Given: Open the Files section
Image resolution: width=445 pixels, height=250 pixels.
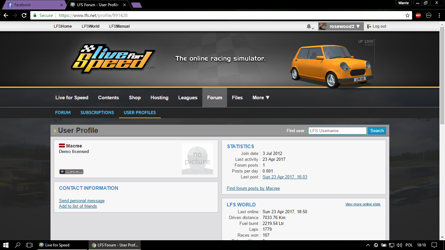Looking at the screenshot, I should [x=237, y=98].
